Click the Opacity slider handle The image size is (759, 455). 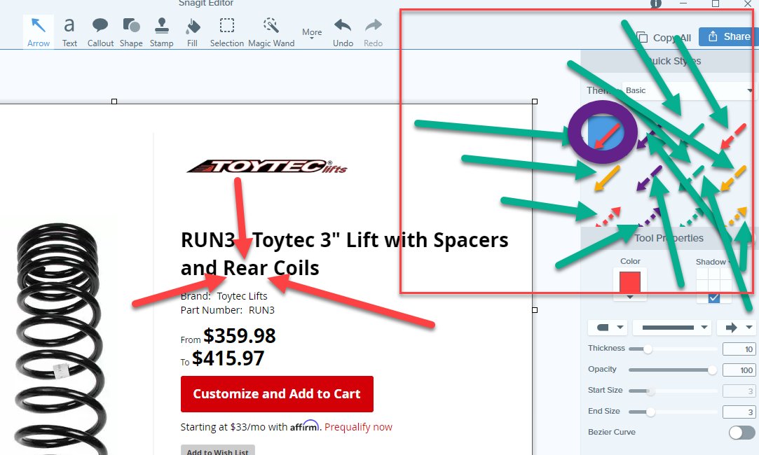click(712, 370)
